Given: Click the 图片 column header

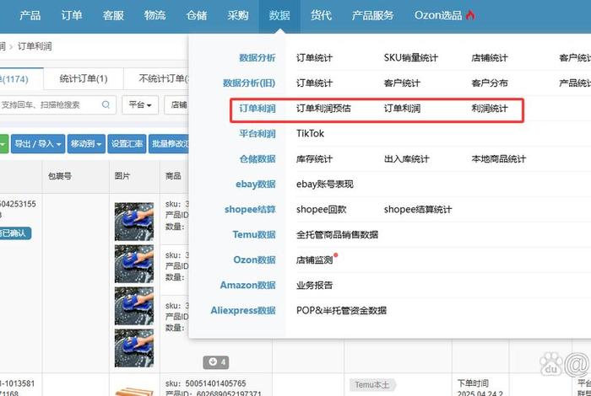Looking at the screenshot, I should [x=122, y=175].
